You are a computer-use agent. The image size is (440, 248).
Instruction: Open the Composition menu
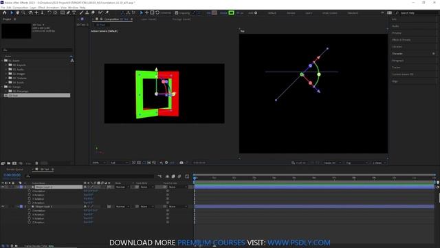click(x=21, y=8)
